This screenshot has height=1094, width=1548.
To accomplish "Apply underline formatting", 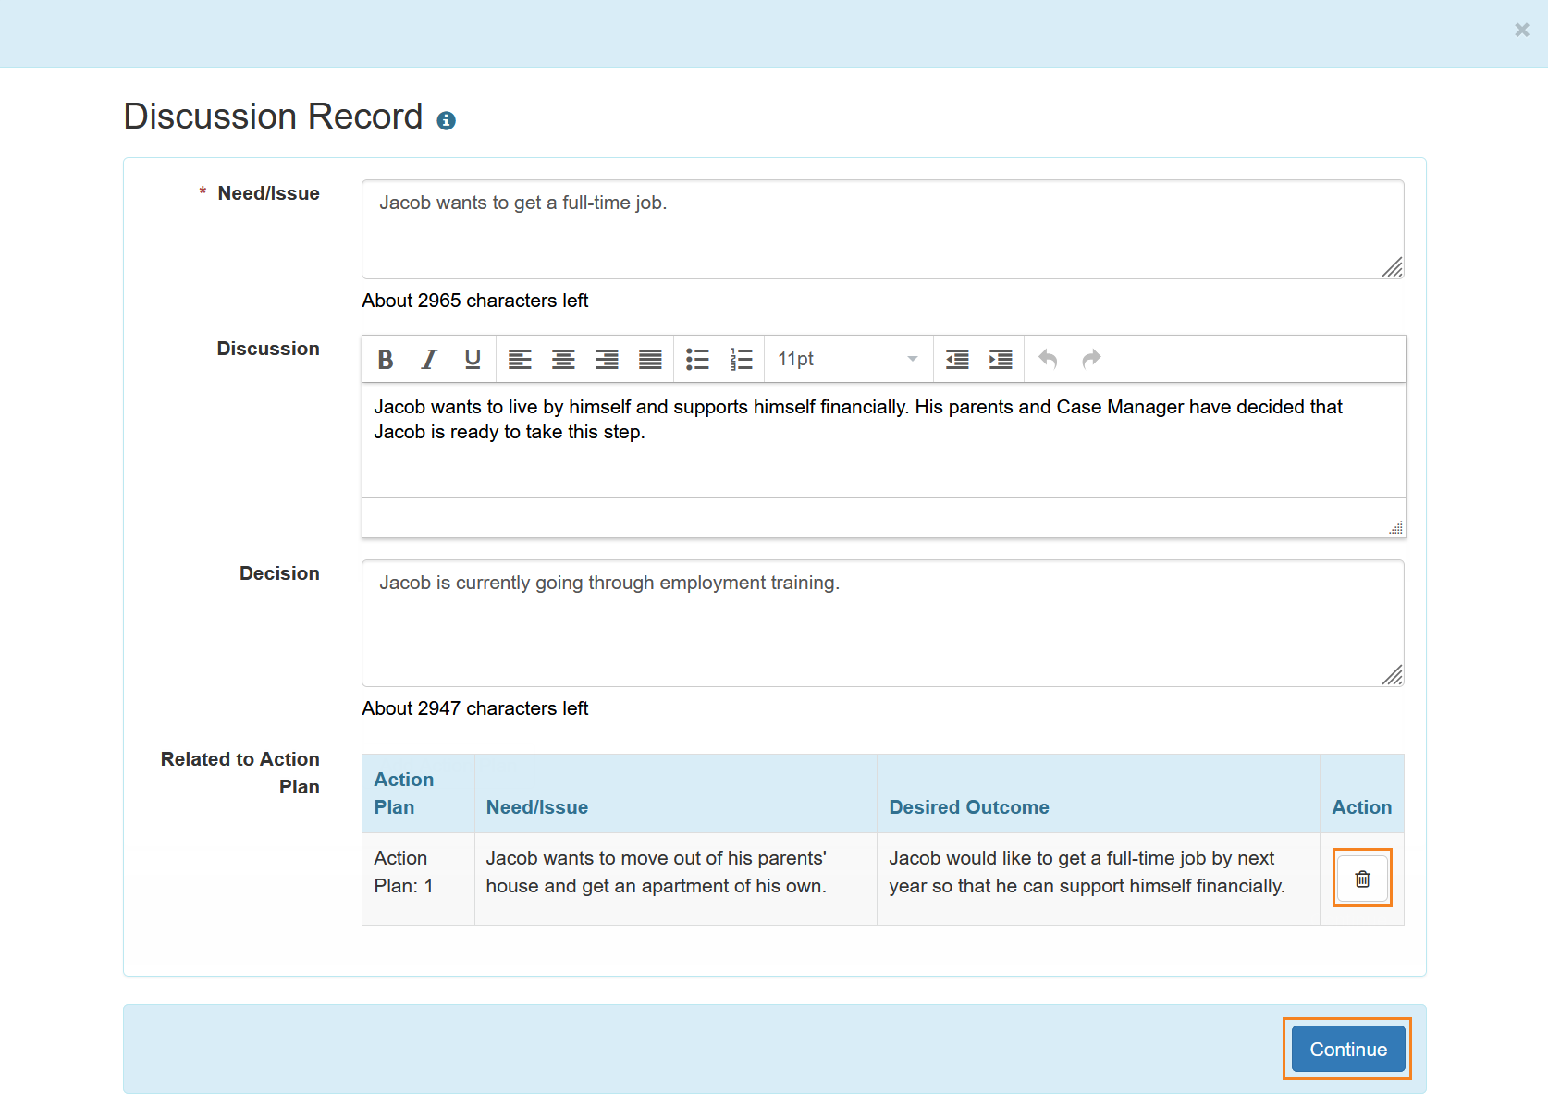I will (473, 359).
